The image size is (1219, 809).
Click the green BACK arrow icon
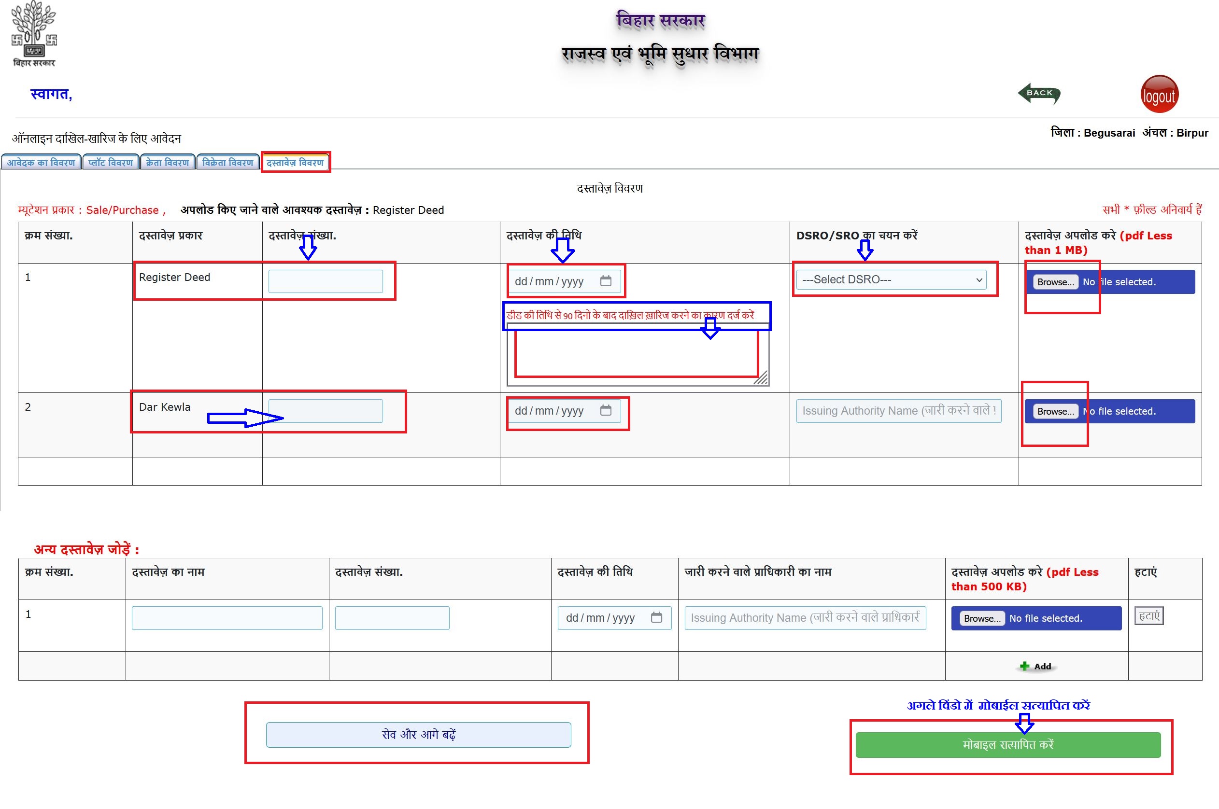(x=1038, y=94)
